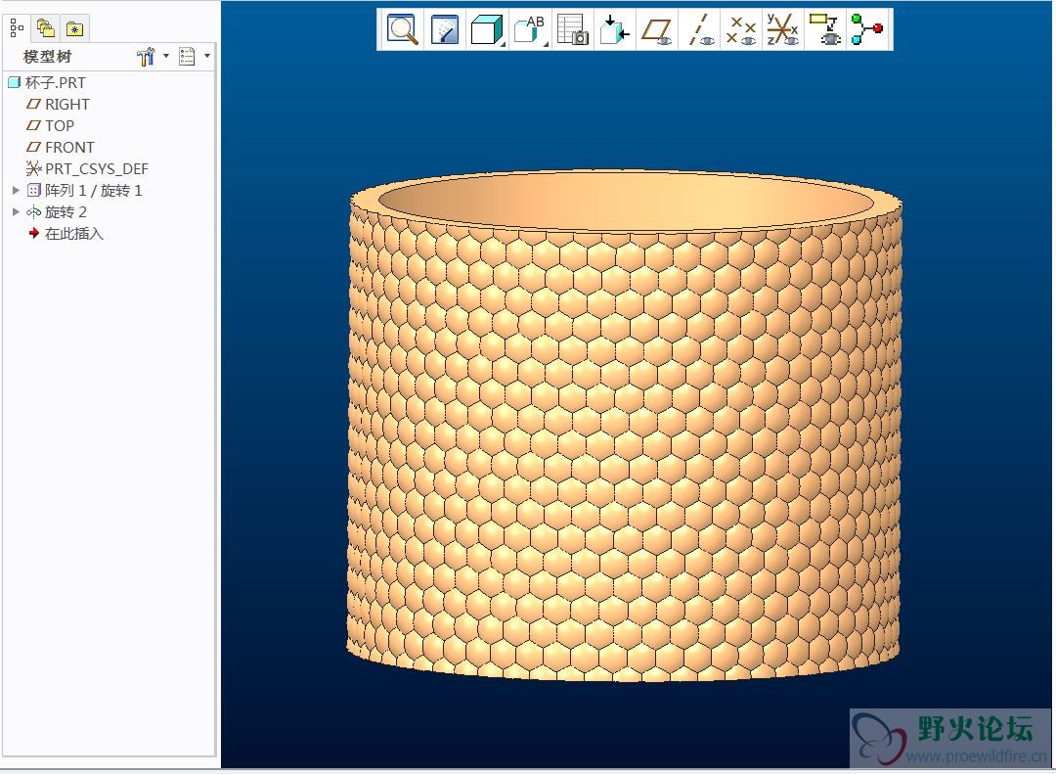Viewport: 1056px width, 774px height.
Task: Switch to the Folder Browser tab
Action: (45, 28)
